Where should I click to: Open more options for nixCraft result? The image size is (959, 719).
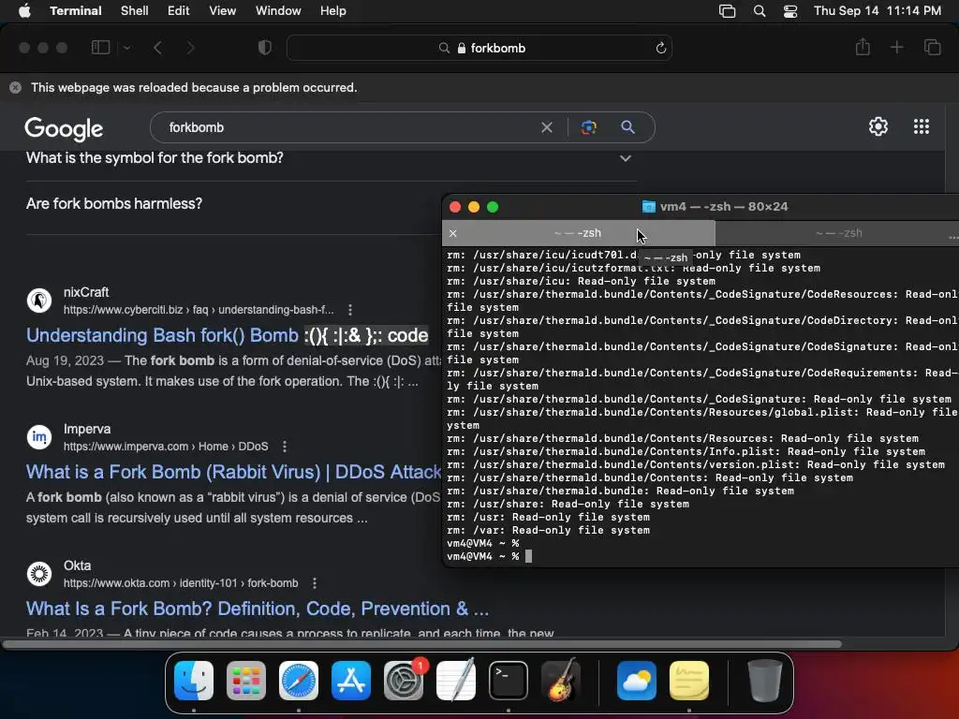pyautogui.click(x=350, y=310)
